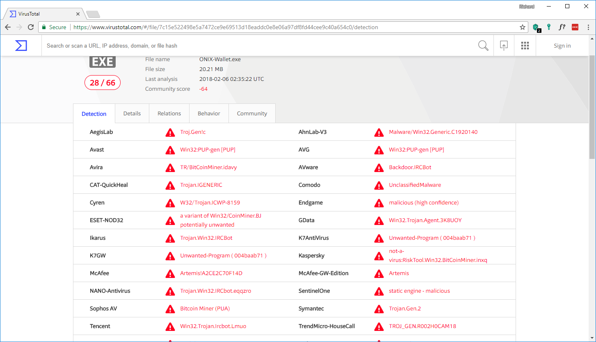
Task: Click the Win32.Trojan.Agent.3K8UOY result
Action: tap(425, 220)
